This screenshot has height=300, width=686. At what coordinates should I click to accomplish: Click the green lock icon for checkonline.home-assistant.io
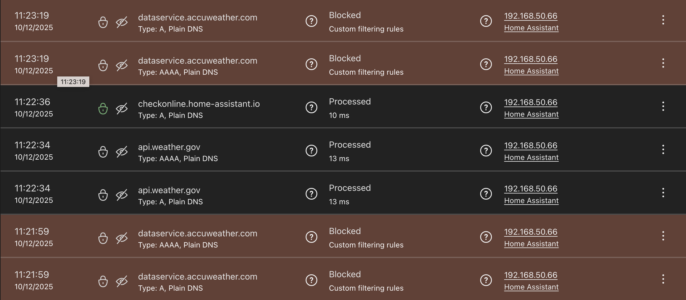click(103, 109)
